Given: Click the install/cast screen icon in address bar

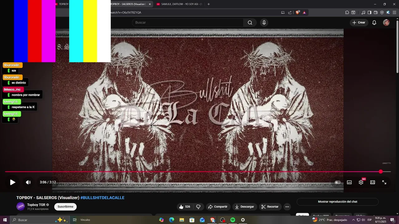Looking at the screenshot, I should pyautogui.click(x=283, y=12).
